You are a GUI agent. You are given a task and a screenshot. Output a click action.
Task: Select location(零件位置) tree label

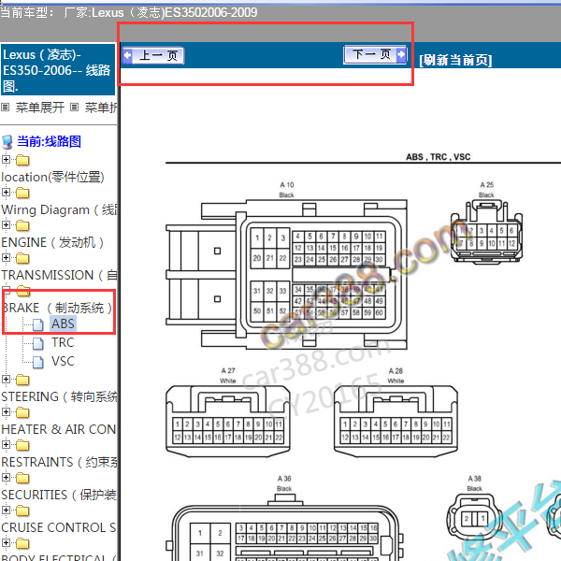pos(52,177)
